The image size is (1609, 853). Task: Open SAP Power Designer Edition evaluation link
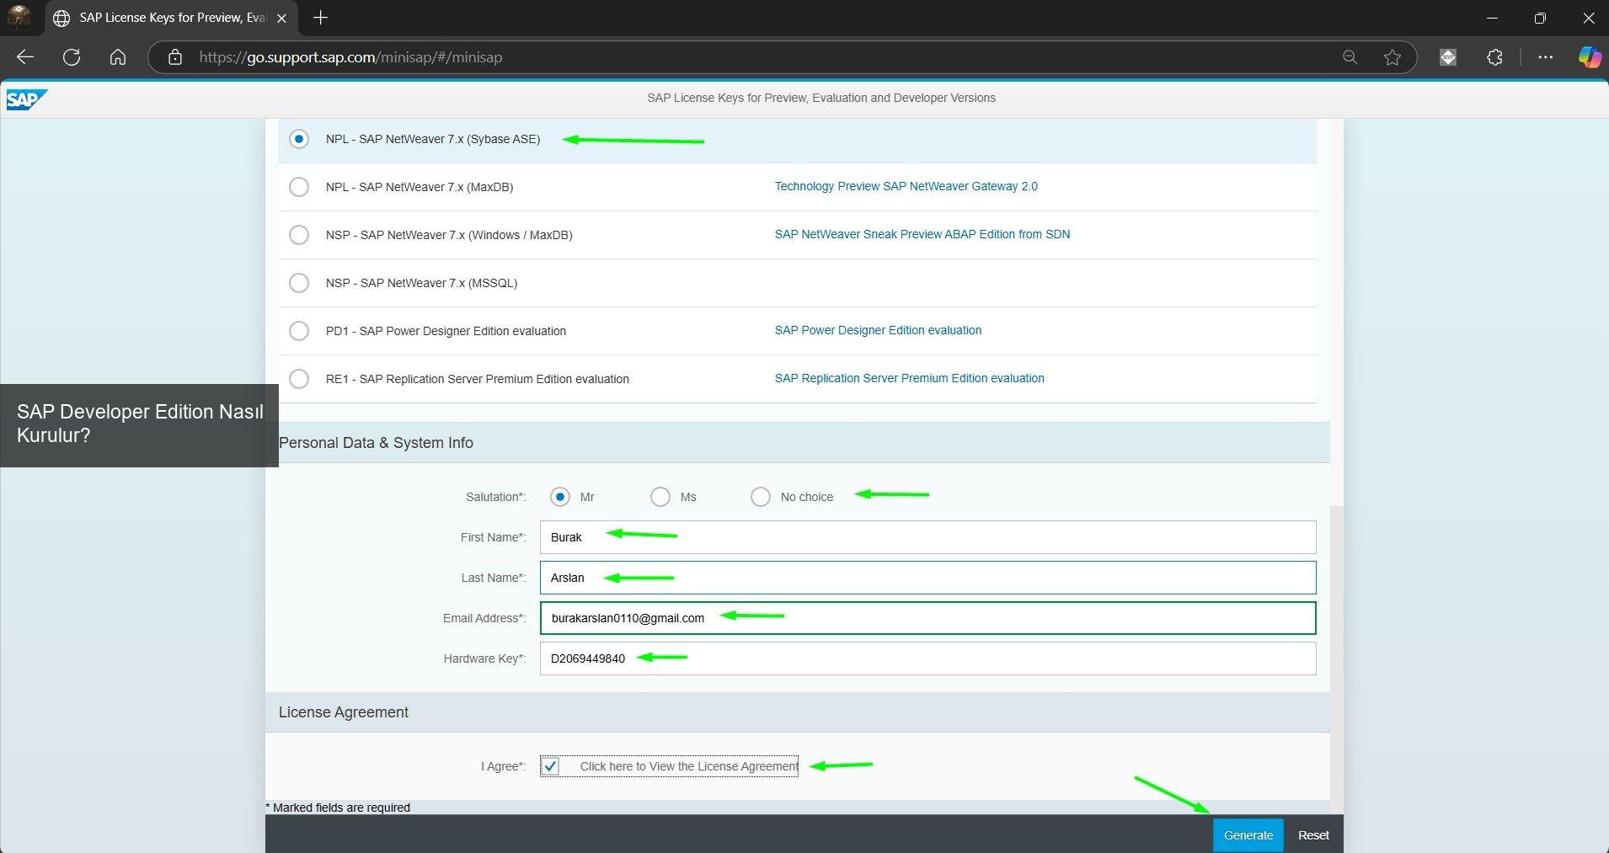[878, 330]
